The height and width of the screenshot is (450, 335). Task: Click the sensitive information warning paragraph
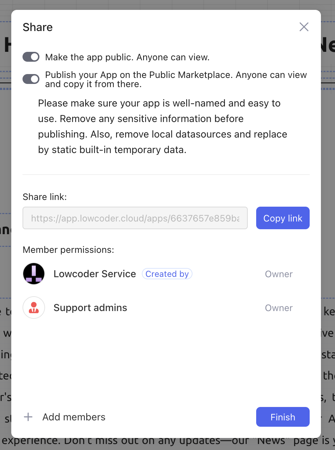click(x=162, y=126)
